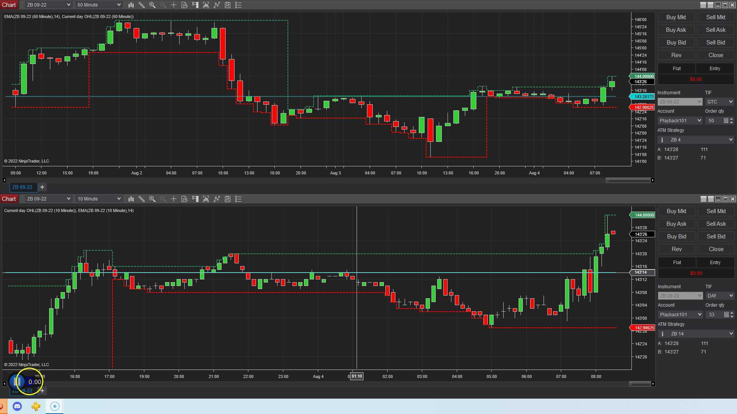Select the ZB 09-22 chart tab
The height and width of the screenshot is (414, 737).
[x=23, y=187]
